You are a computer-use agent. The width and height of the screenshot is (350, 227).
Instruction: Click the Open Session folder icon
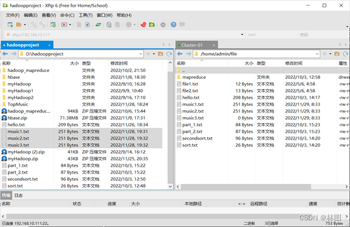click(x=19, y=25)
